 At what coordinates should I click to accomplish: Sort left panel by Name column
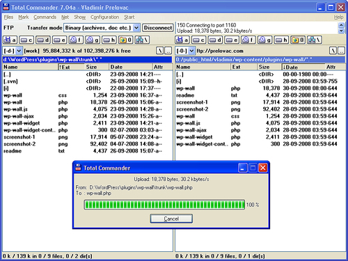[30, 67]
